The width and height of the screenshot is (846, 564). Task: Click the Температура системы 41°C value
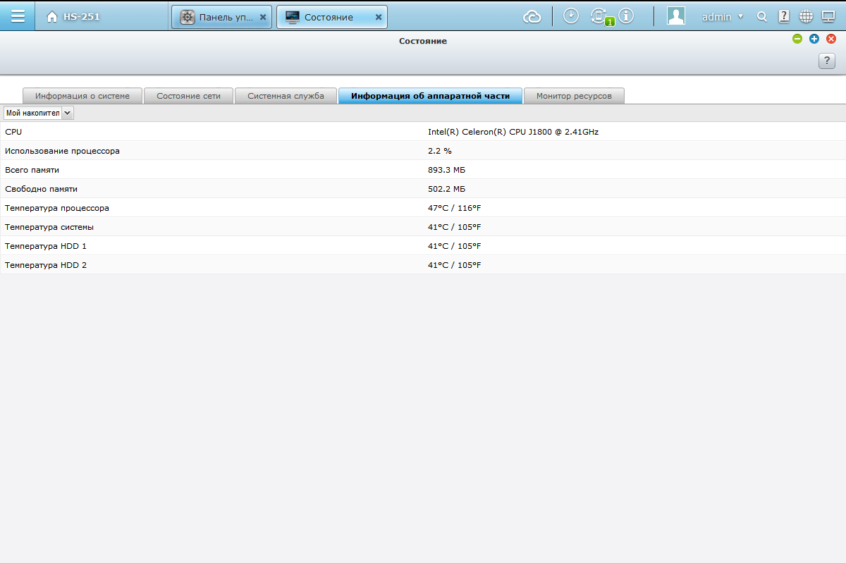pyautogui.click(x=455, y=227)
